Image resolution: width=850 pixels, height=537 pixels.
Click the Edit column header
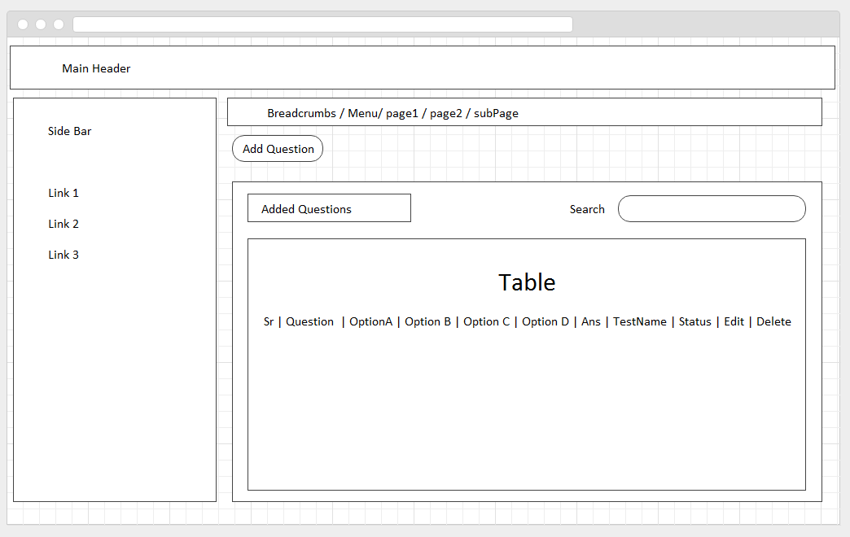[734, 321]
